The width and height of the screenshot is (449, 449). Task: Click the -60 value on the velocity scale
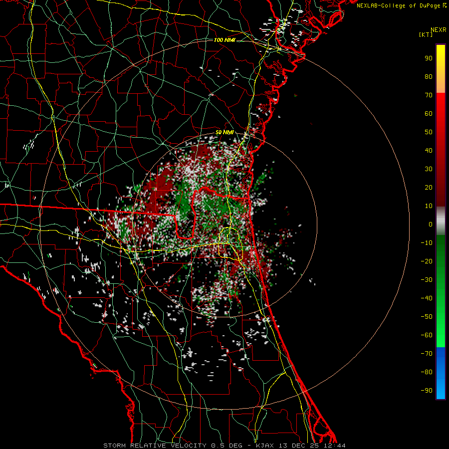427,335
